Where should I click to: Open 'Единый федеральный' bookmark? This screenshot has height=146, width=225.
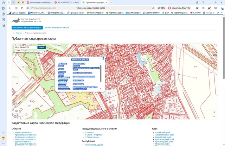[18, 13]
